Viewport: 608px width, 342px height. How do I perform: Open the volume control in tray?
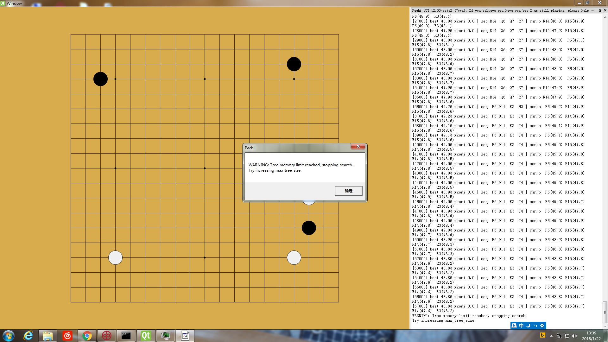pyautogui.click(x=575, y=336)
